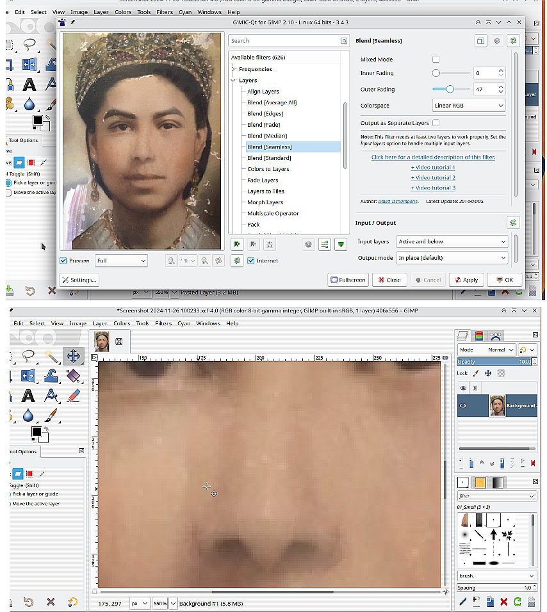Click the Warp Transform tool in lower toolbox
Image resolution: width=547 pixels, height=612 pixels.
click(x=51, y=376)
